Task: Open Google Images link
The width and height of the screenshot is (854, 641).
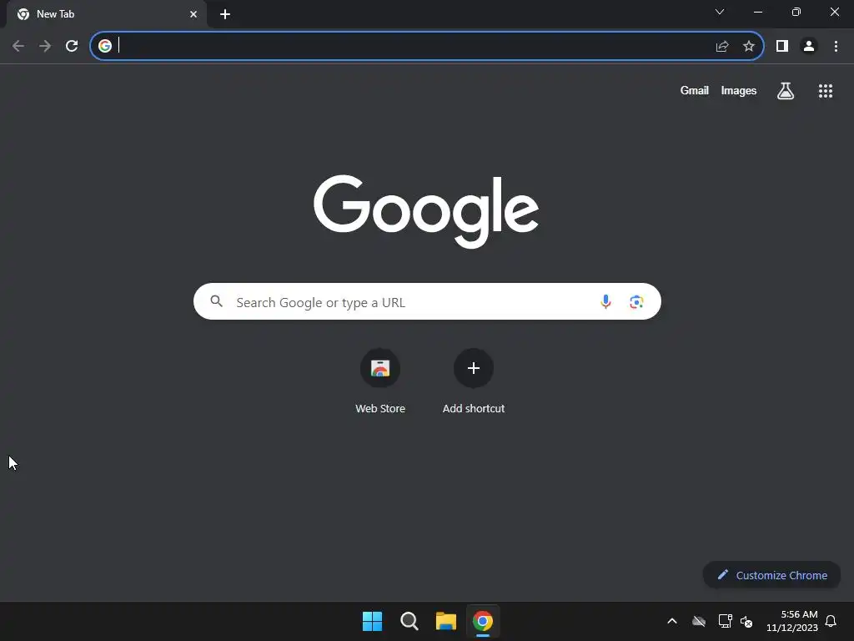Action: 739,90
